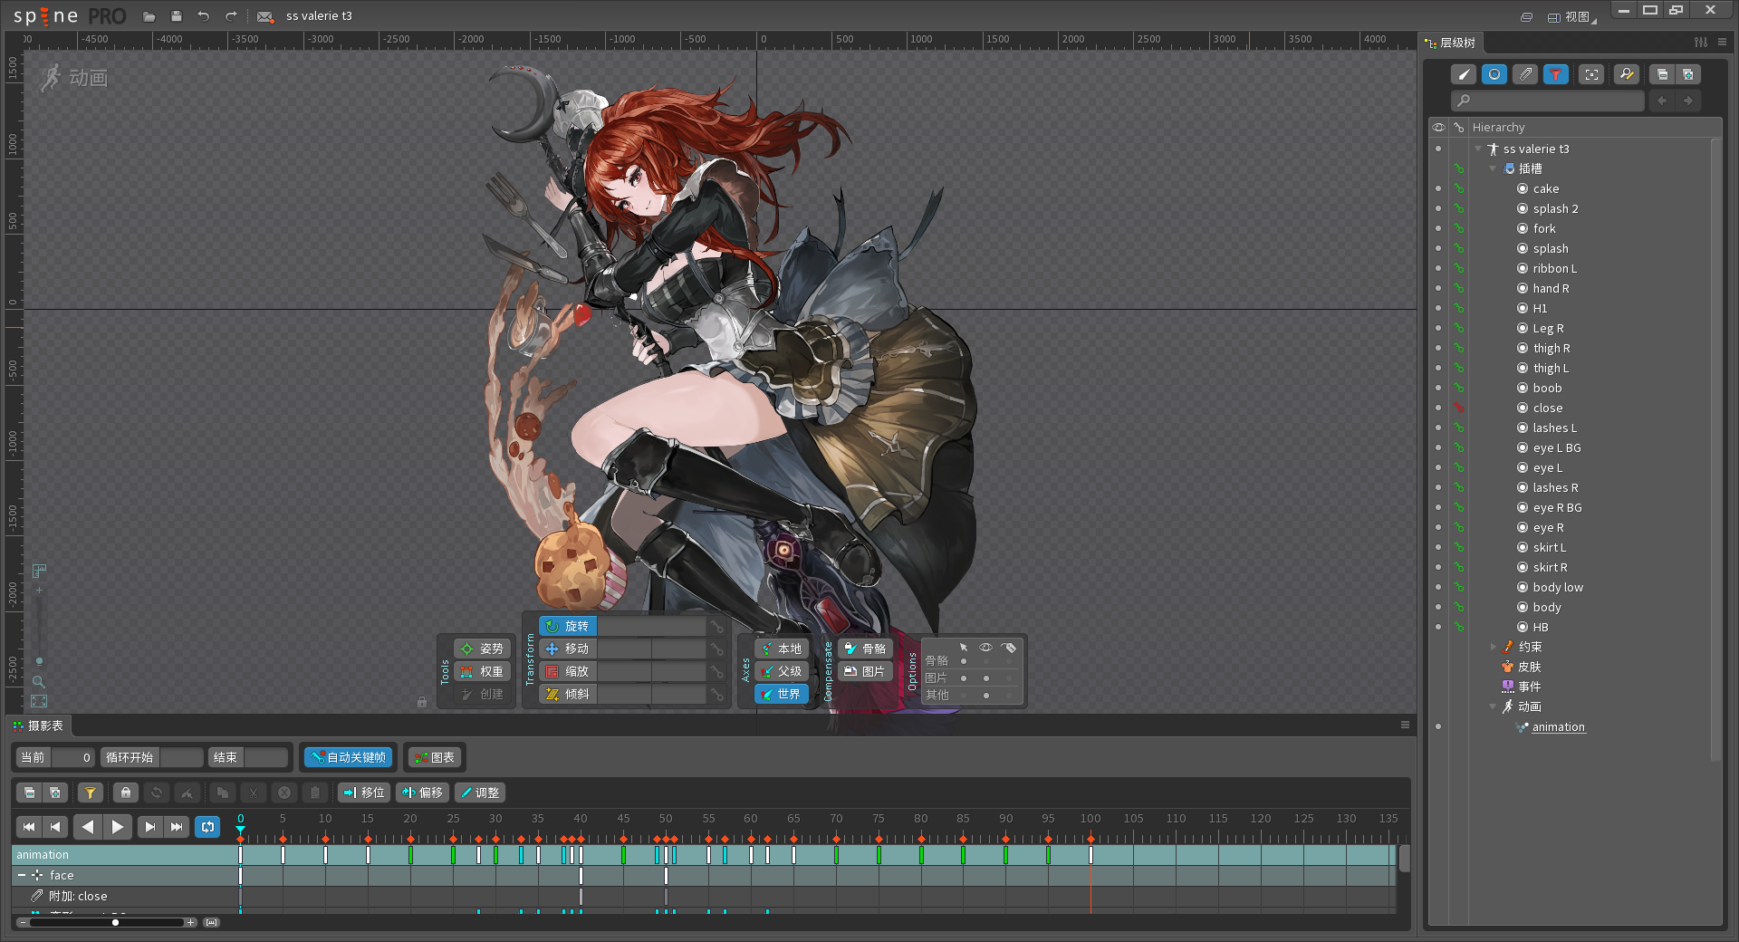
Task: Save project with the floppy disk icon
Action: coord(177,16)
